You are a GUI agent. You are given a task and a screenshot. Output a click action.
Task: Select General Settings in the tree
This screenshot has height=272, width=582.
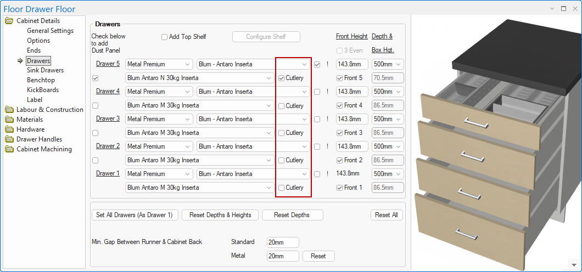click(50, 31)
